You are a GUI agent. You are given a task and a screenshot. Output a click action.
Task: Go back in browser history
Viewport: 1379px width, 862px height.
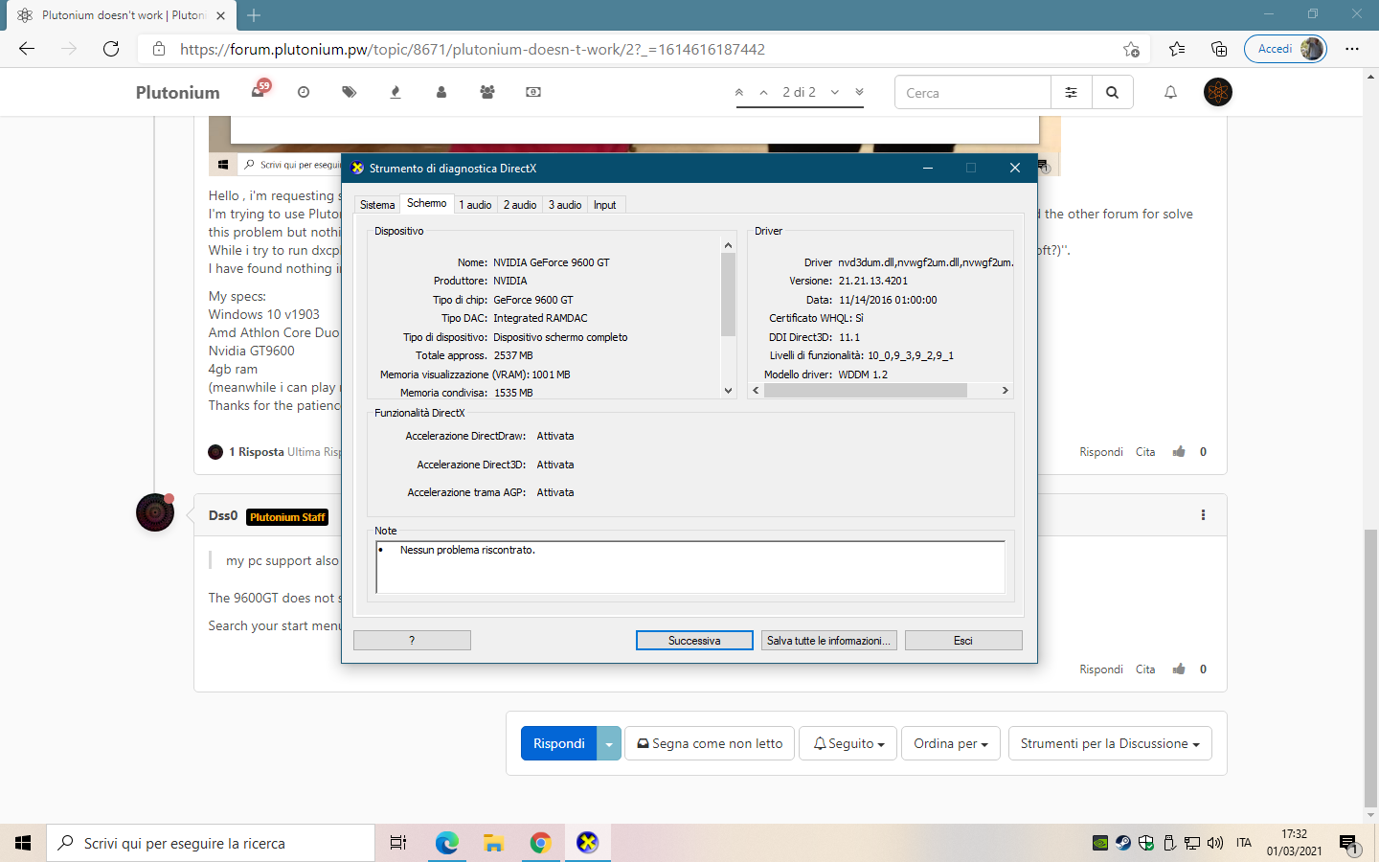(27, 49)
